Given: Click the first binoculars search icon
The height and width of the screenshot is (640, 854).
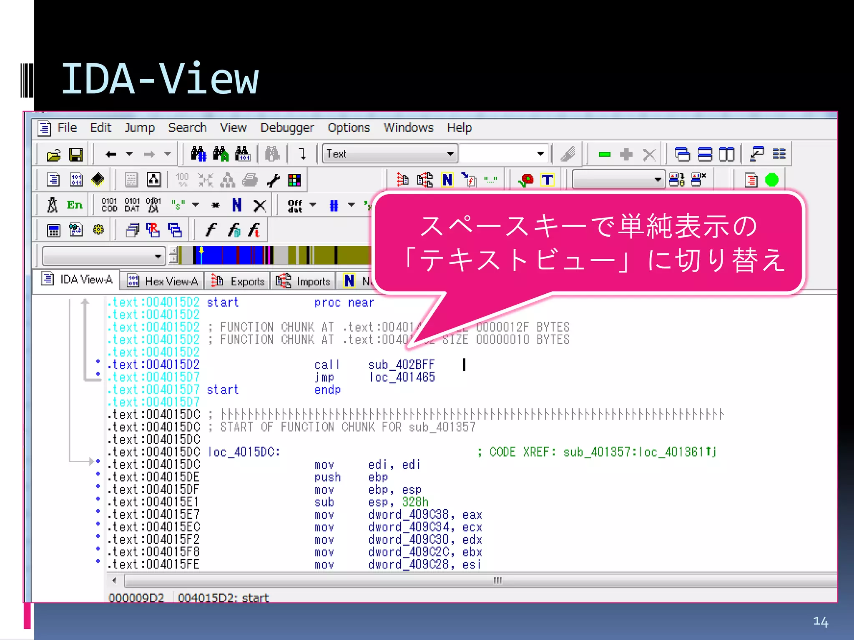Looking at the screenshot, I should pyautogui.click(x=198, y=154).
